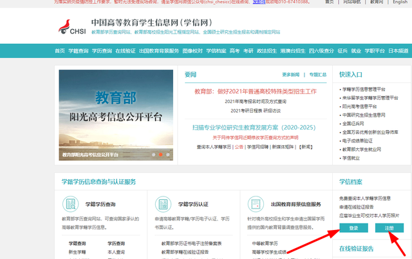This screenshot has height=259, width=412.
Task: Select the first carousel indicator dot
Action: [153, 155]
